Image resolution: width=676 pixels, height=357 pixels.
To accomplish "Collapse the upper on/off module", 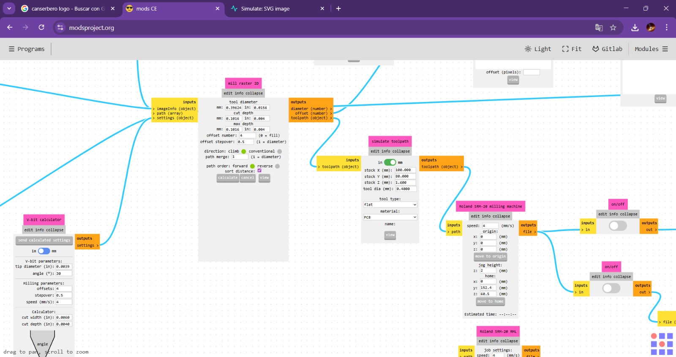I will (x=629, y=214).
